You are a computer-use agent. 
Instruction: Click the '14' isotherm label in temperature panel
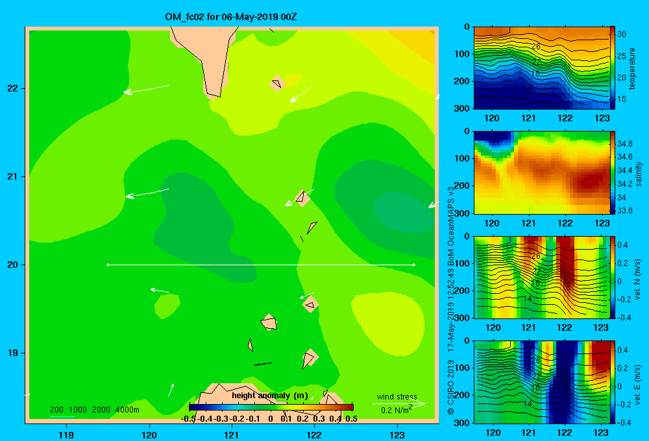pyautogui.click(x=527, y=89)
